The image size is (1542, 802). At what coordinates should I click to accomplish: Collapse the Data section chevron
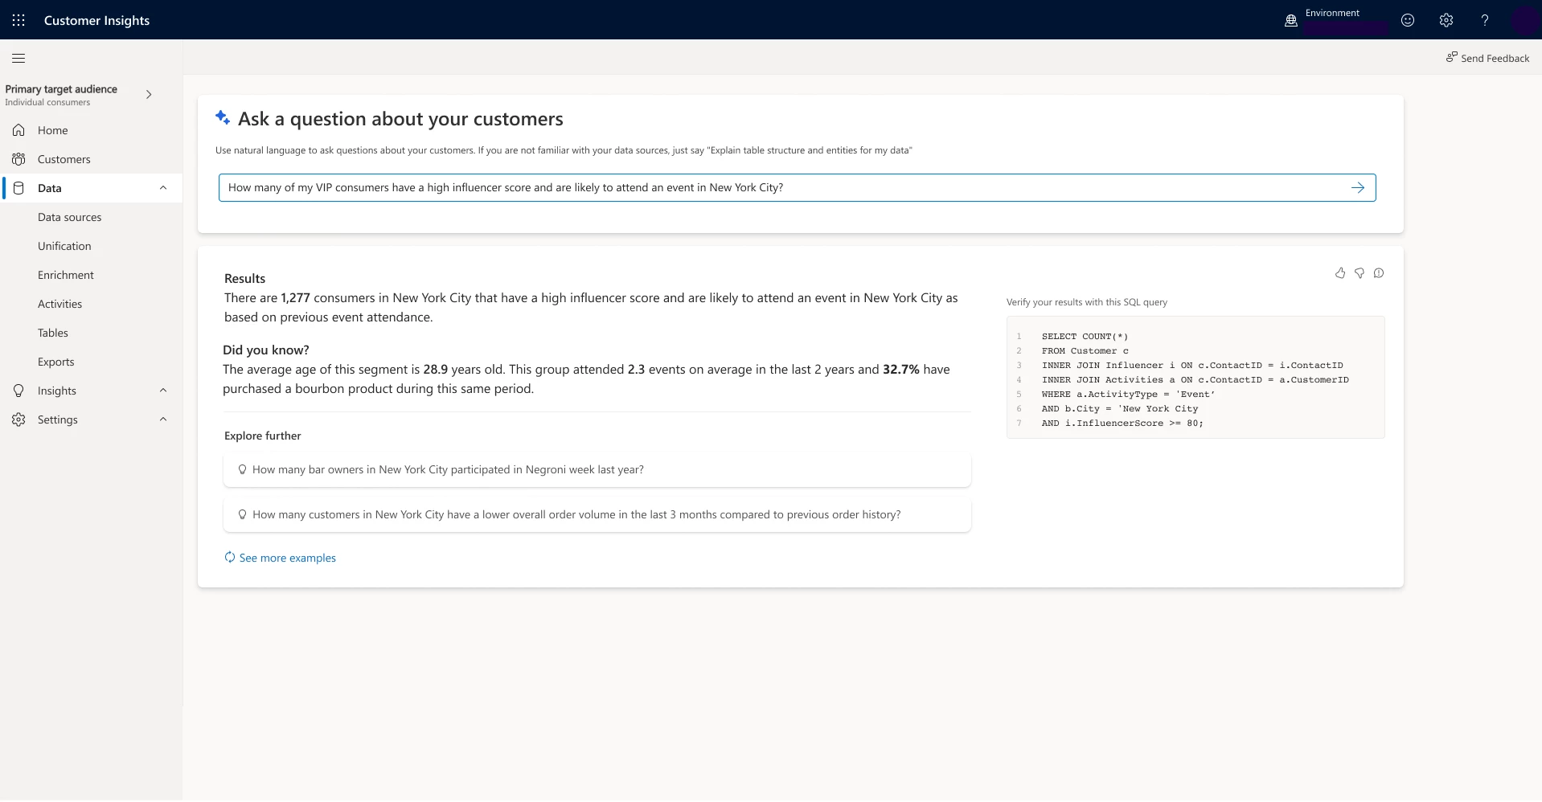[163, 188]
